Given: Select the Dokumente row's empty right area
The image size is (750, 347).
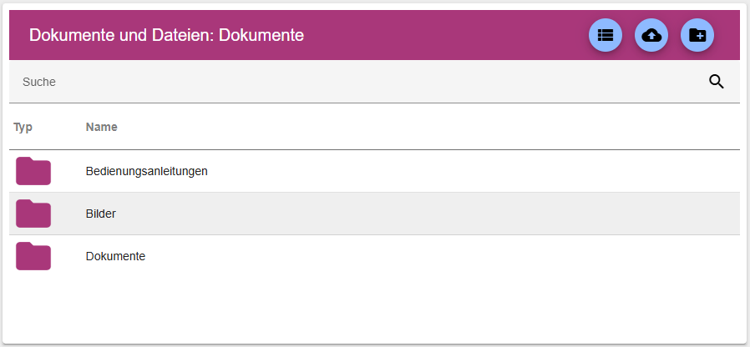Looking at the screenshot, I should click(x=501, y=256).
